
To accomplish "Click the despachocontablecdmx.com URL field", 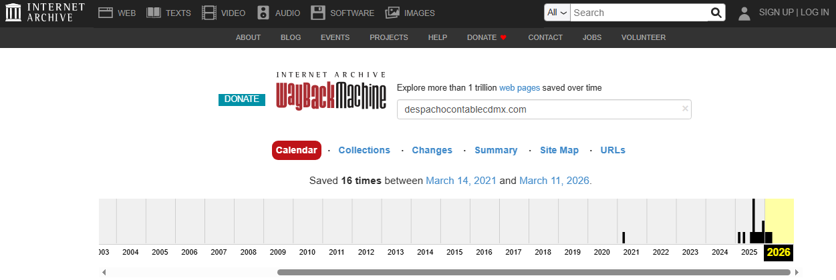I will point(544,109).
